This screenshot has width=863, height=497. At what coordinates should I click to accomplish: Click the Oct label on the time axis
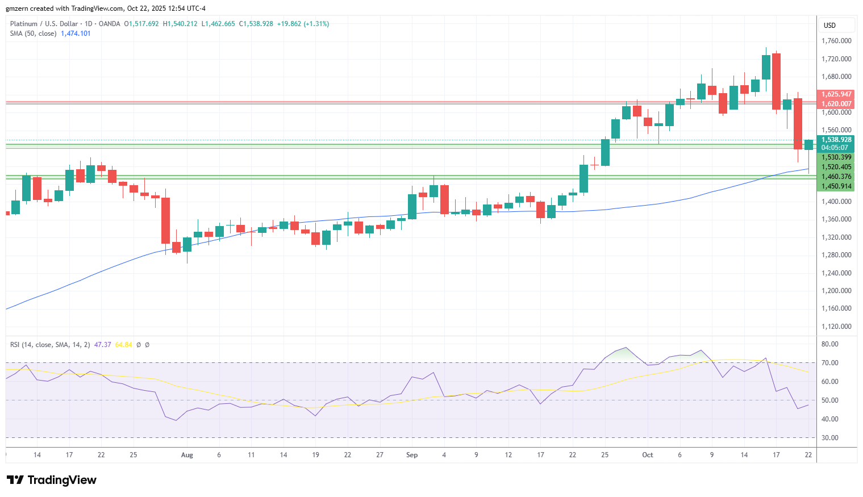pyautogui.click(x=647, y=455)
